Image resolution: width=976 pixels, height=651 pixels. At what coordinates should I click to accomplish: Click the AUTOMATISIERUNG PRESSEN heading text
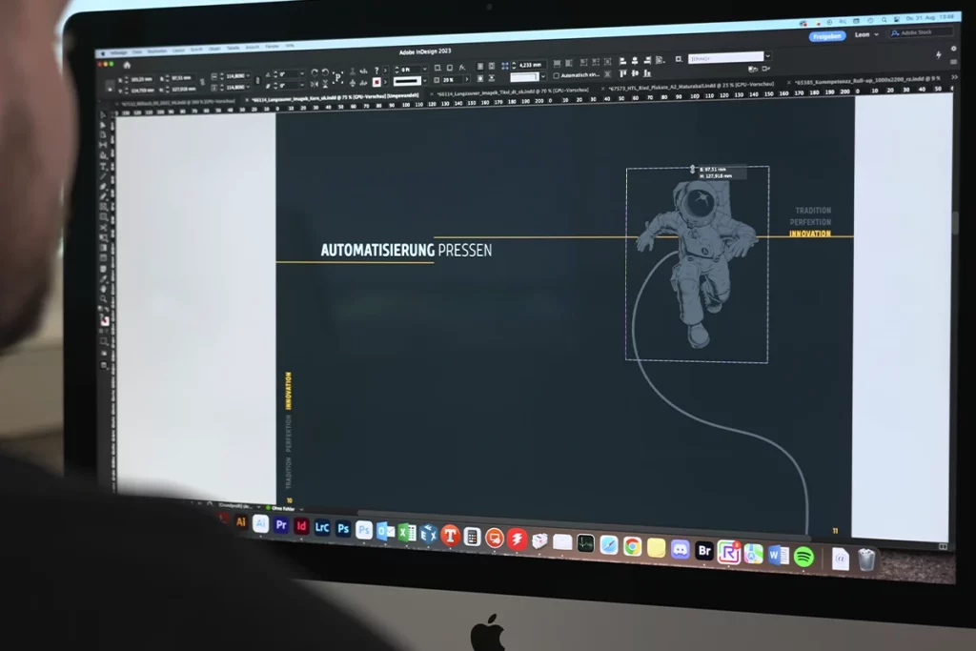(x=406, y=250)
